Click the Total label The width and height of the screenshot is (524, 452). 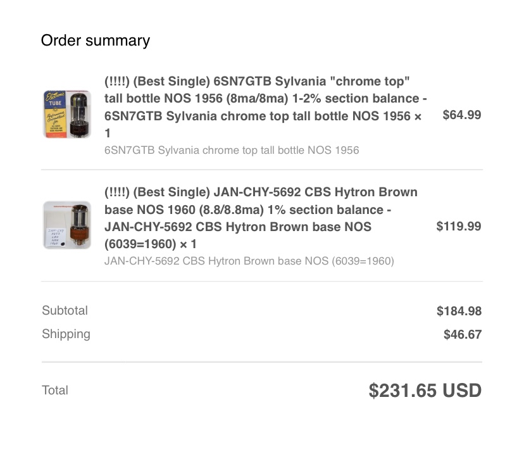click(55, 390)
